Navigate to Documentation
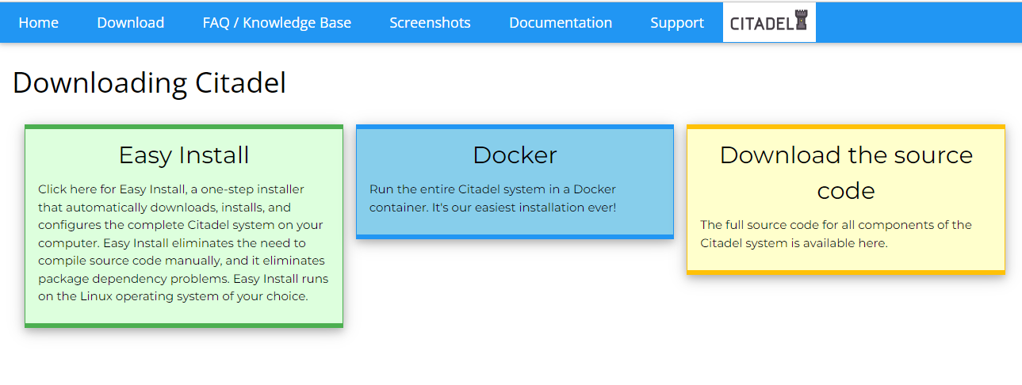Screen dimensions: 1022x385 pyautogui.click(x=560, y=23)
